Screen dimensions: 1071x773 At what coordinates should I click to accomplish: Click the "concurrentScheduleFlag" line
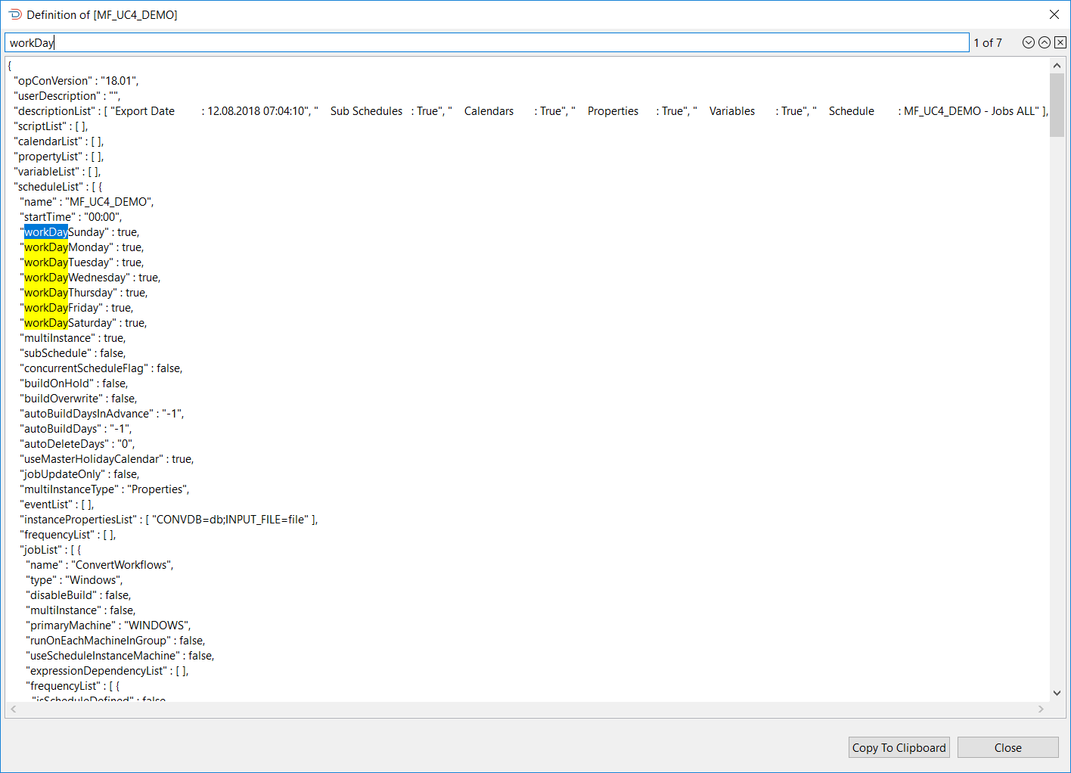tap(101, 368)
